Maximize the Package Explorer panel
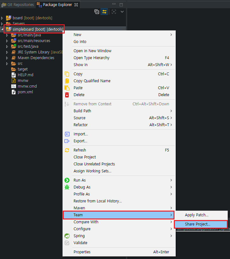This screenshot has height=259, width=230. point(121,5)
